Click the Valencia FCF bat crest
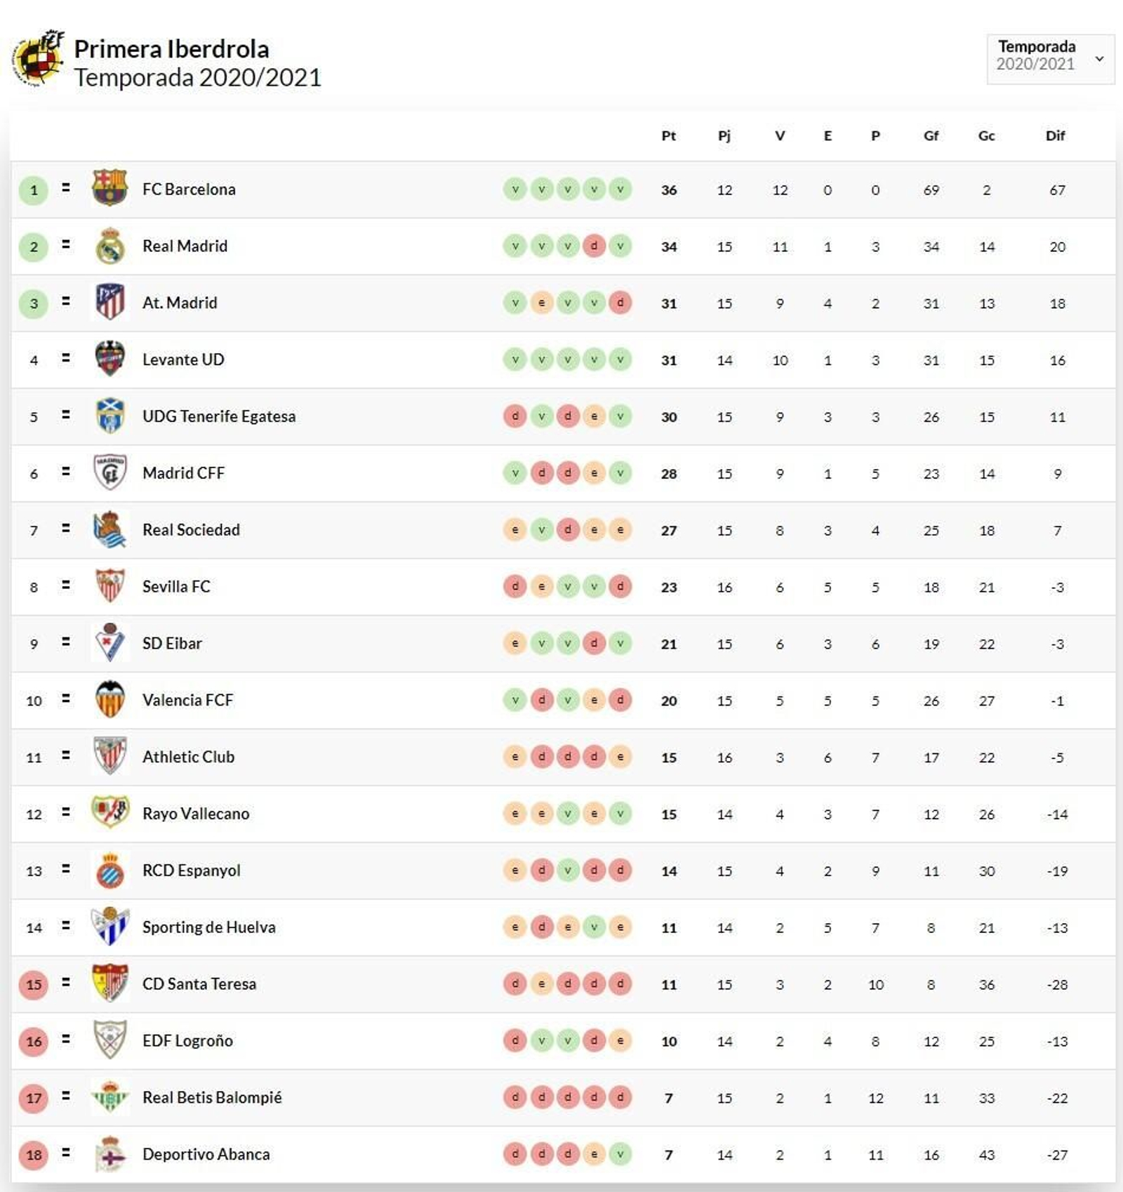 tap(109, 699)
